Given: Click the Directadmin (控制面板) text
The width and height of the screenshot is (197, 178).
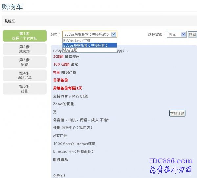Looking at the screenshot, I should click(74, 151).
